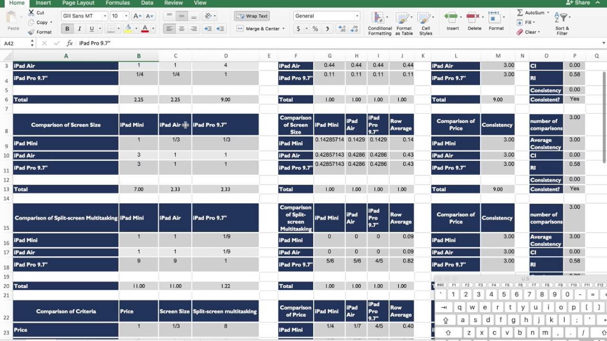Select the Data tab
The image size is (607, 341).
pyautogui.click(x=147, y=3)
